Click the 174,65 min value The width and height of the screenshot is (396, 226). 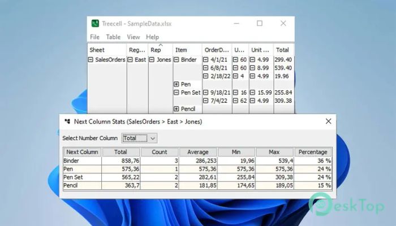(236, 185)
